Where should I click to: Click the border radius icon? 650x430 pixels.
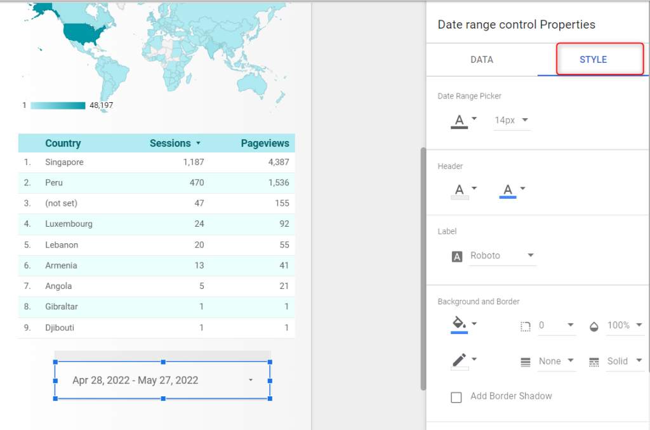point(525,326)
